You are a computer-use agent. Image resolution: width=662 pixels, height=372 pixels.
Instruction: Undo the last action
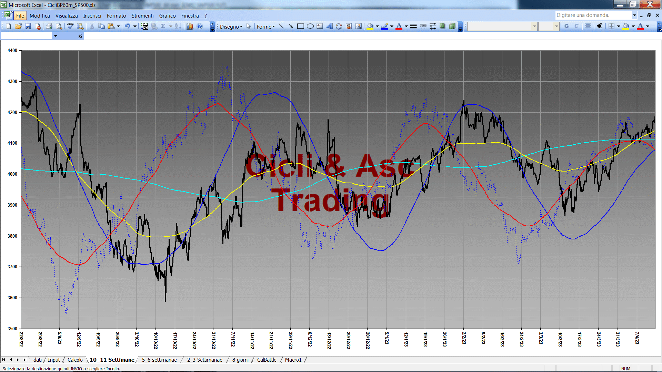click(x=127, y=26)
